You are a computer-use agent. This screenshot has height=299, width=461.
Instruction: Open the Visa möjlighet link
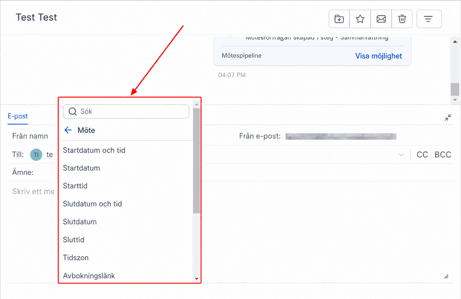(x=378, y=56)
